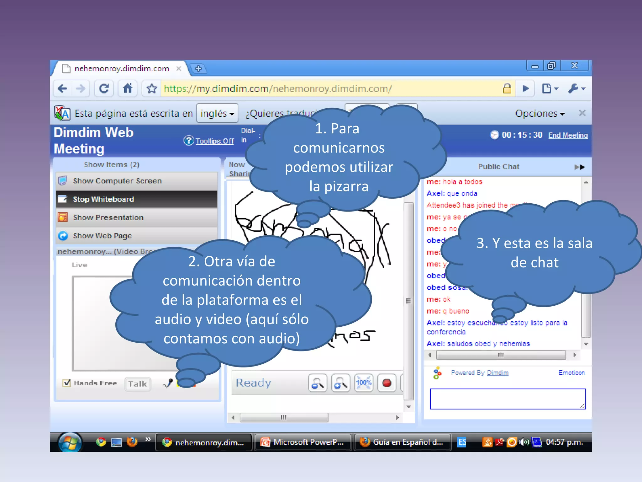Click whiteboard vertical scrollbar handle

click(x=408, y=301)
